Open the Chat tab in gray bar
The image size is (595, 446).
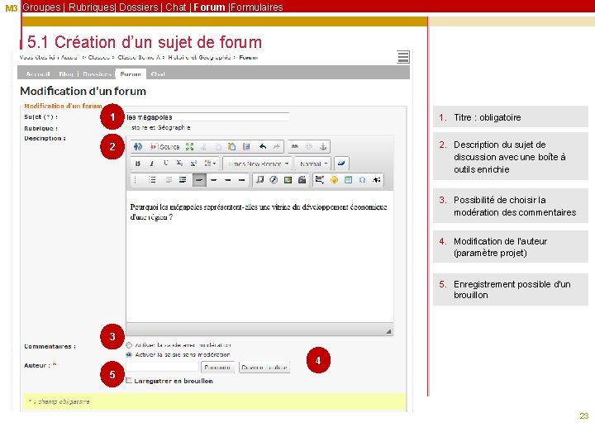click(158, 74)
